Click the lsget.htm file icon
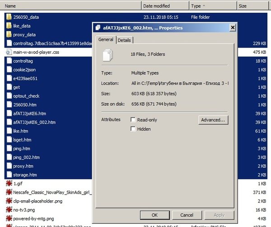This screenshot has height=227, width=271. (x=9, y=140)
